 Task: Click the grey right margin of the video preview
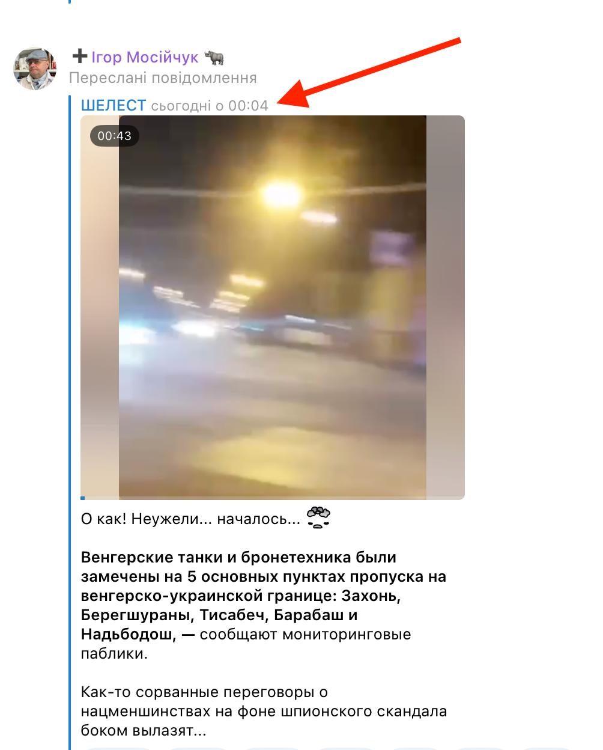tap(446, 307)
